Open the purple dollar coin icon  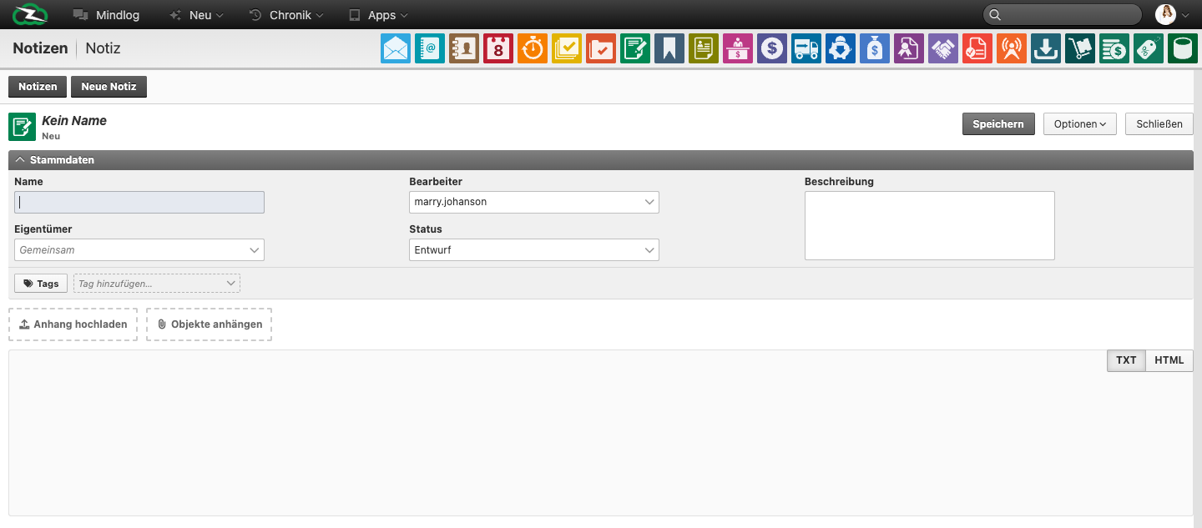pos(772,48)
